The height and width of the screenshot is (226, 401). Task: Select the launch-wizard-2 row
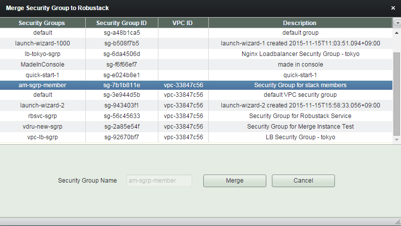[x=196, y=105]
